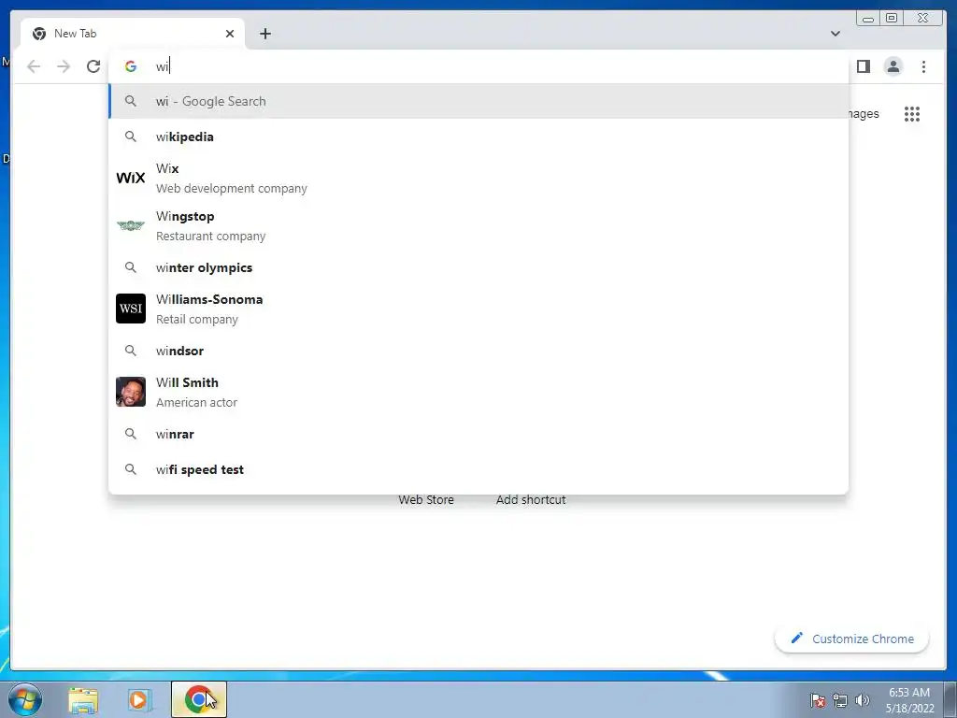The height and width of the screenshot is (718, 957).
Task: Select the Williams-Sonoma suggestion
Action: pos(478,309)
